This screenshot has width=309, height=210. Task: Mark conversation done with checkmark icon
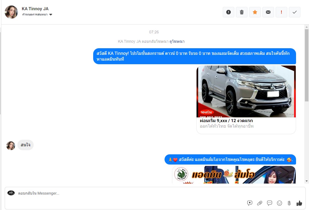coord(294,12)
